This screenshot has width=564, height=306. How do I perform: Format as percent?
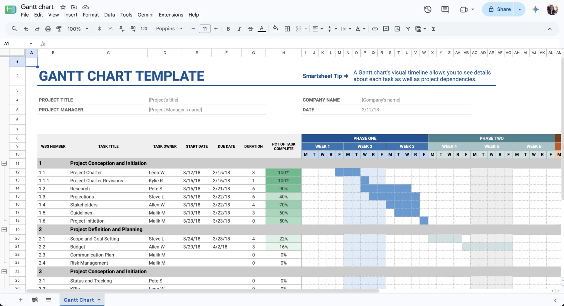click(110, 29)
